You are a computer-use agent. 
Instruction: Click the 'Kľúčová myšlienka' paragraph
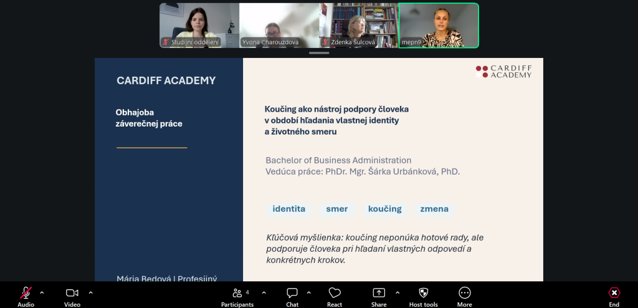click(374, 249)
